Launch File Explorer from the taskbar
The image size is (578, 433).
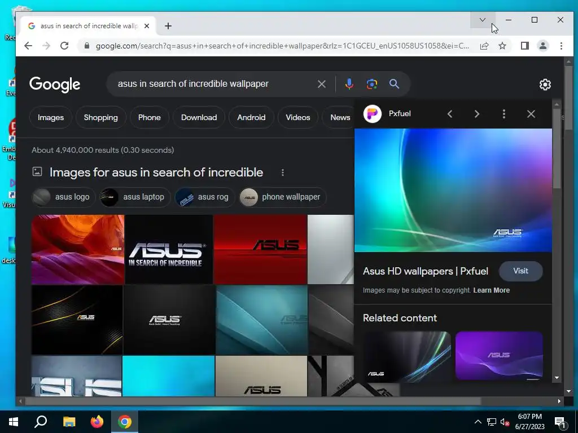pyautogui.click(x=69, y=422)
